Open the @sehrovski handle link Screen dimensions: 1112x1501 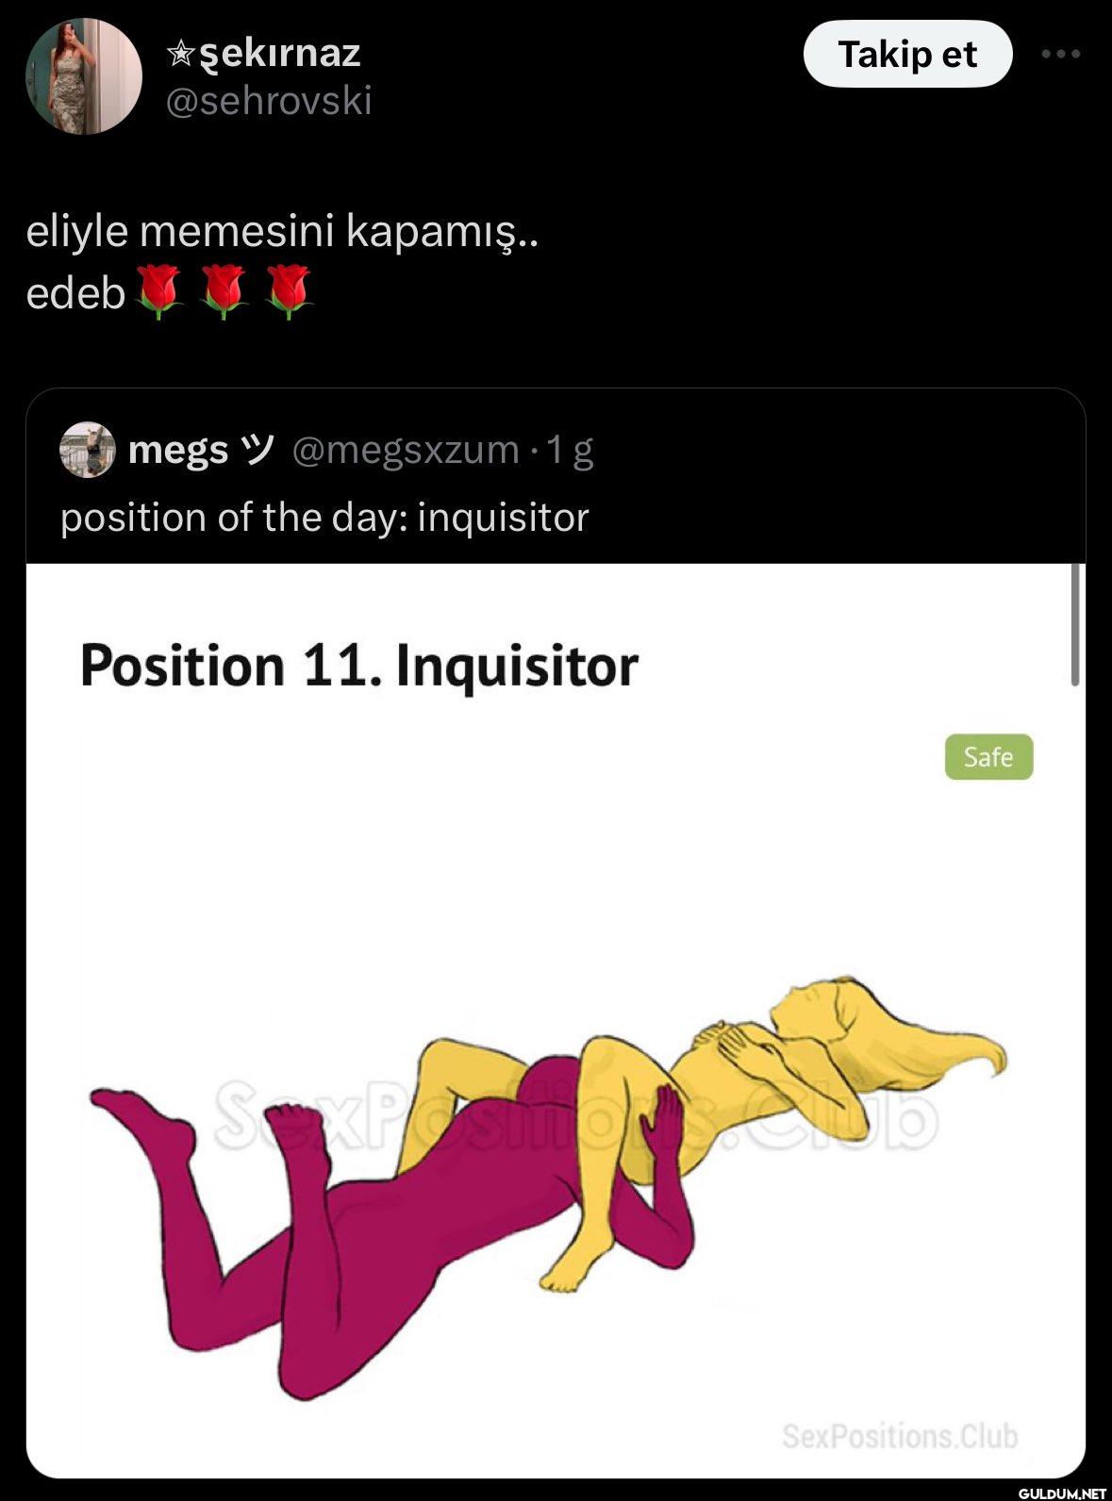269,100
